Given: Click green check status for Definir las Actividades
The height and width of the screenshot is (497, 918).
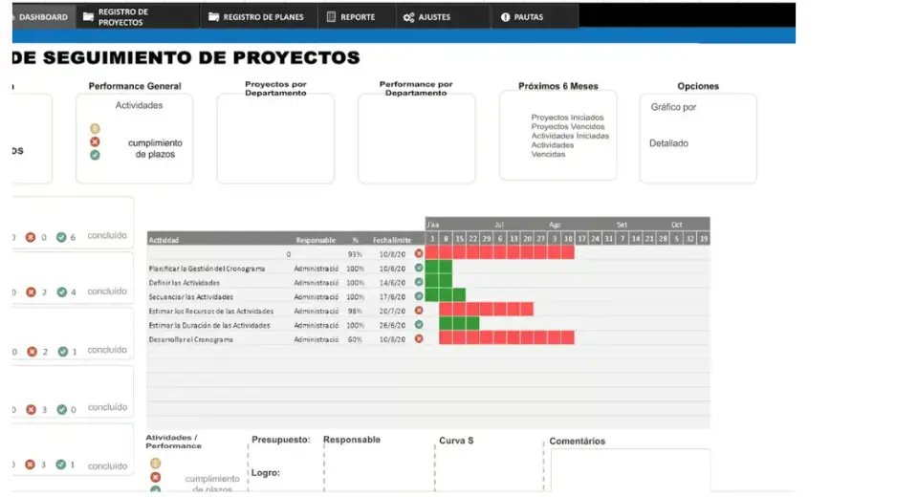Looking at the screenshot, I should tap(419, 283).
